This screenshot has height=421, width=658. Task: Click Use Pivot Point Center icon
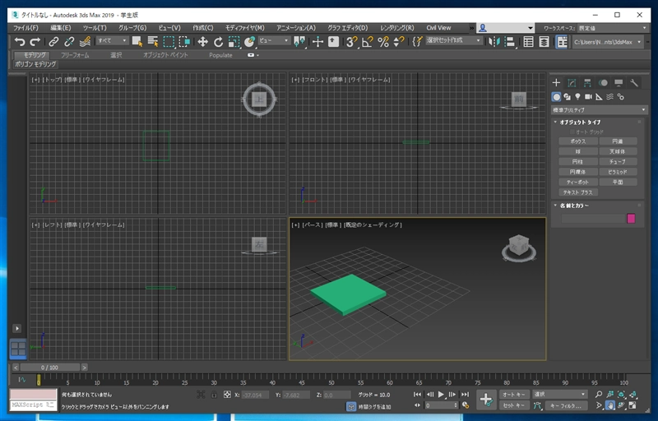[299, 41]
